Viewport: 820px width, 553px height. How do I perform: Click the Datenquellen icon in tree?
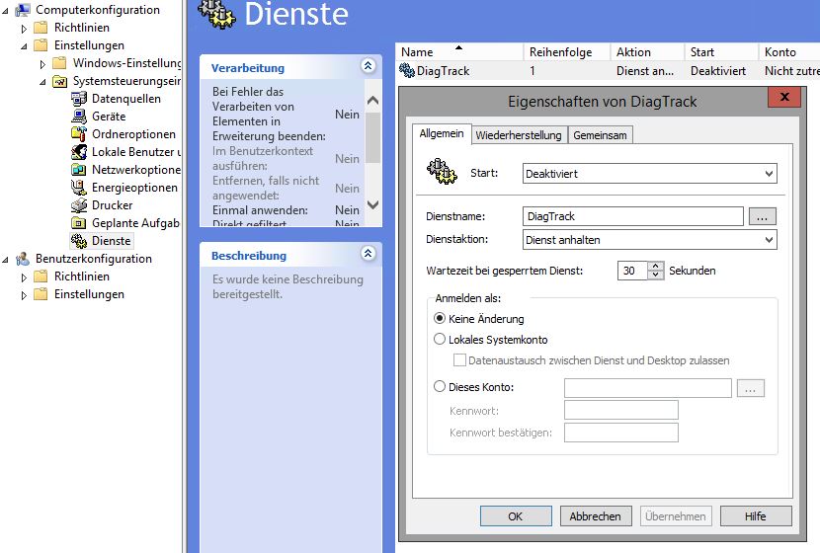(79, 99)
